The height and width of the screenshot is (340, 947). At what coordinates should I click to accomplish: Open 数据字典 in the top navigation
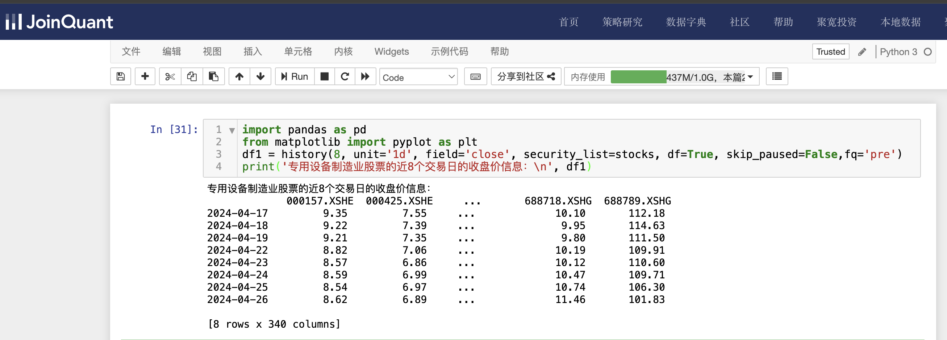click(686, 22)
